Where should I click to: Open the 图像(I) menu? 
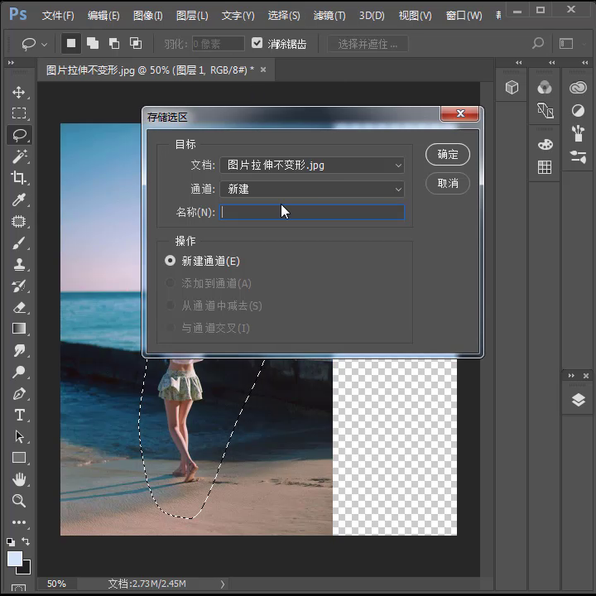coord(148,16)
